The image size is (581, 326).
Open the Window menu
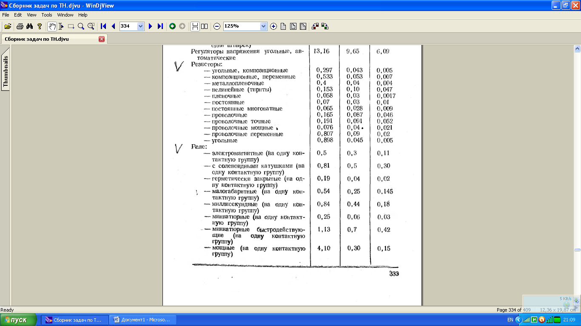coord(66,15)
